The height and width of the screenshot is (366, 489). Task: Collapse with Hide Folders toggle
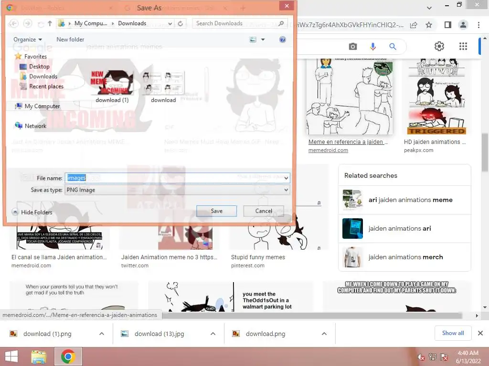[x=32, y=212]
